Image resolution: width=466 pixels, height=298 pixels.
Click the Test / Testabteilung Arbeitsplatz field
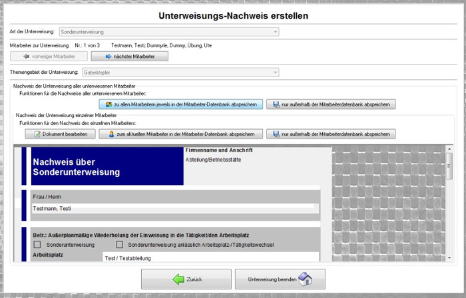click(x=211, y=257)
